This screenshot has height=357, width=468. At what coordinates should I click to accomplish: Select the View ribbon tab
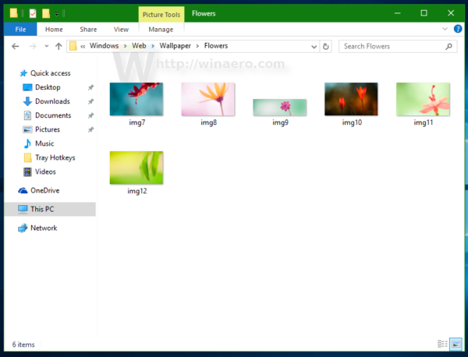[x=121, y=29]
